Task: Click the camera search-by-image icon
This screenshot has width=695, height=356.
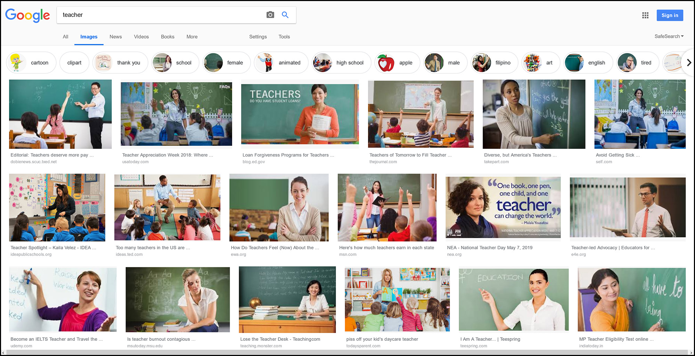Action: tap(270, 15)
